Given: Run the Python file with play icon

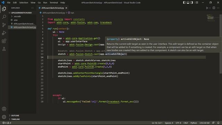Looking at the screenshot, I should pyautogui.click(x=207, y=8).
